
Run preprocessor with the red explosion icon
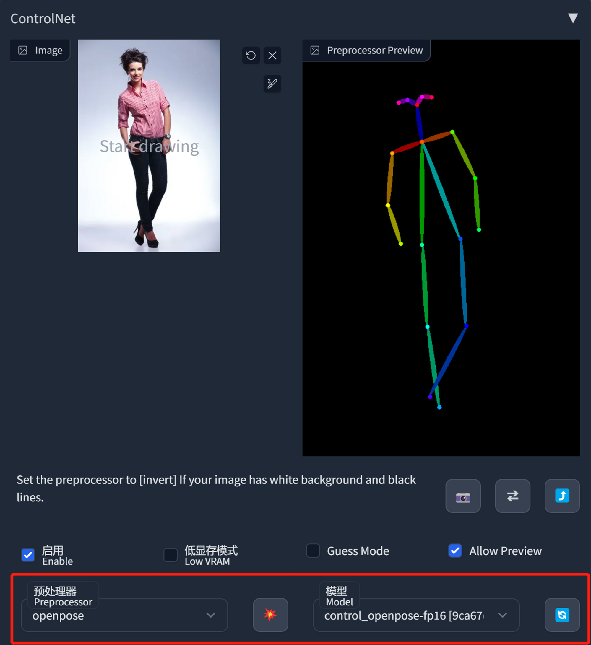pos(270,615)
